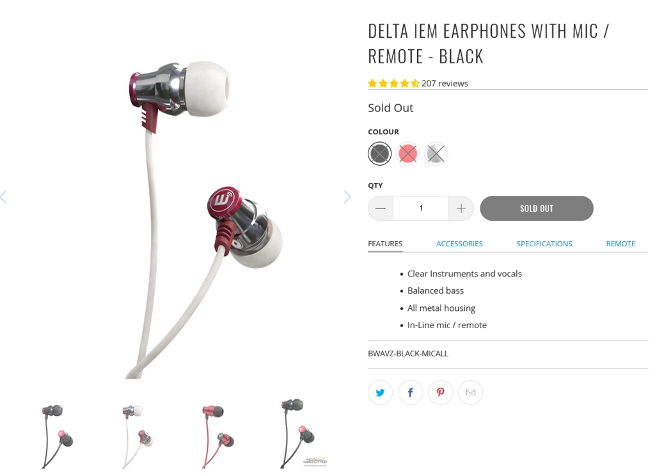
Task: View the red earphones thumbnail
Action: 217,436
